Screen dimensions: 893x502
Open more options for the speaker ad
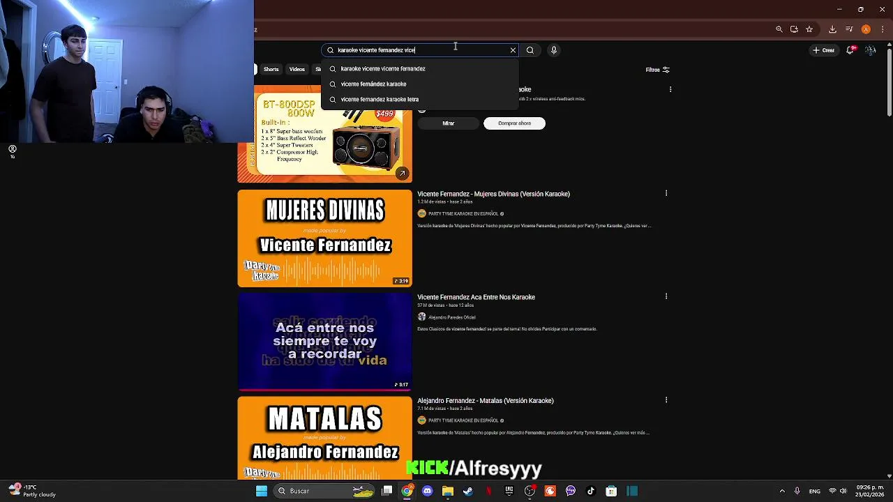(x=670, y=89)
